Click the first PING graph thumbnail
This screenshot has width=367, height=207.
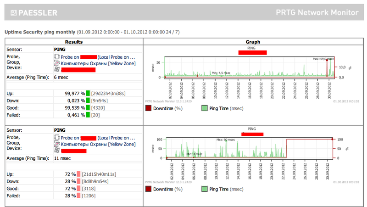(x=251, y=74)
